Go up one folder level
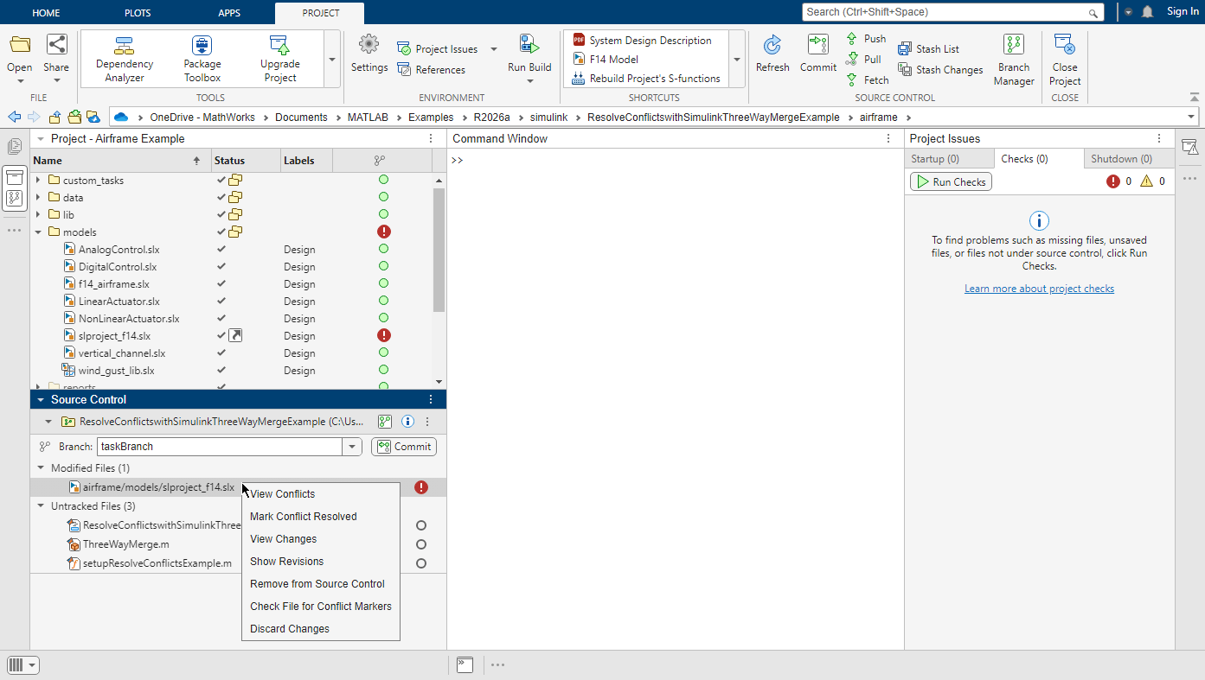 pos(54,117)
